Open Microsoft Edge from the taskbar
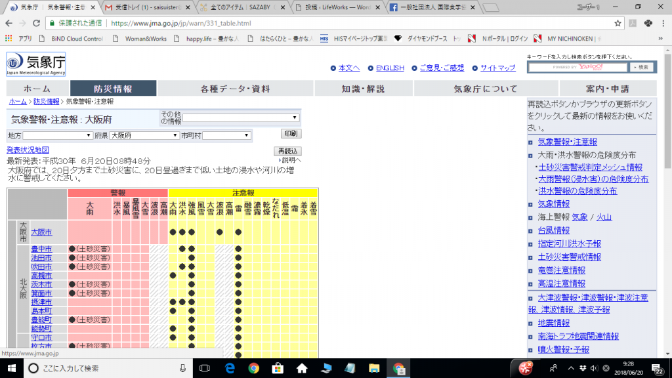Screen dimensions: 672x378 click(x=229, y=368)
